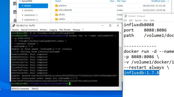Open the PuTTY window system menu icon
This screenshot has height=97, width=174.
pos(14,26)
